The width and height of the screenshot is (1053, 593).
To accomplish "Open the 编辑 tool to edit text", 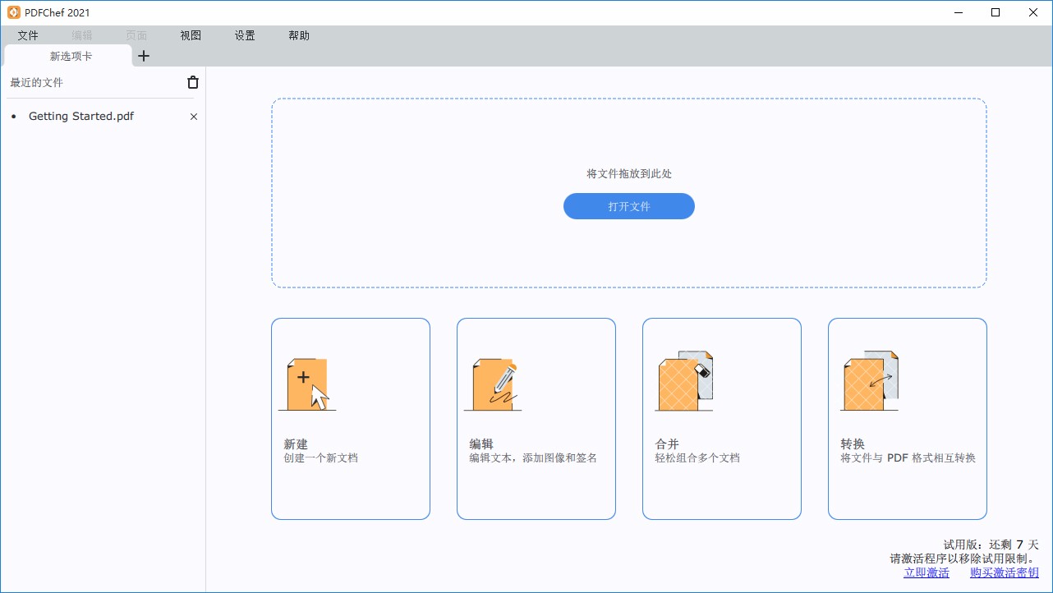I will click(536, 419).
